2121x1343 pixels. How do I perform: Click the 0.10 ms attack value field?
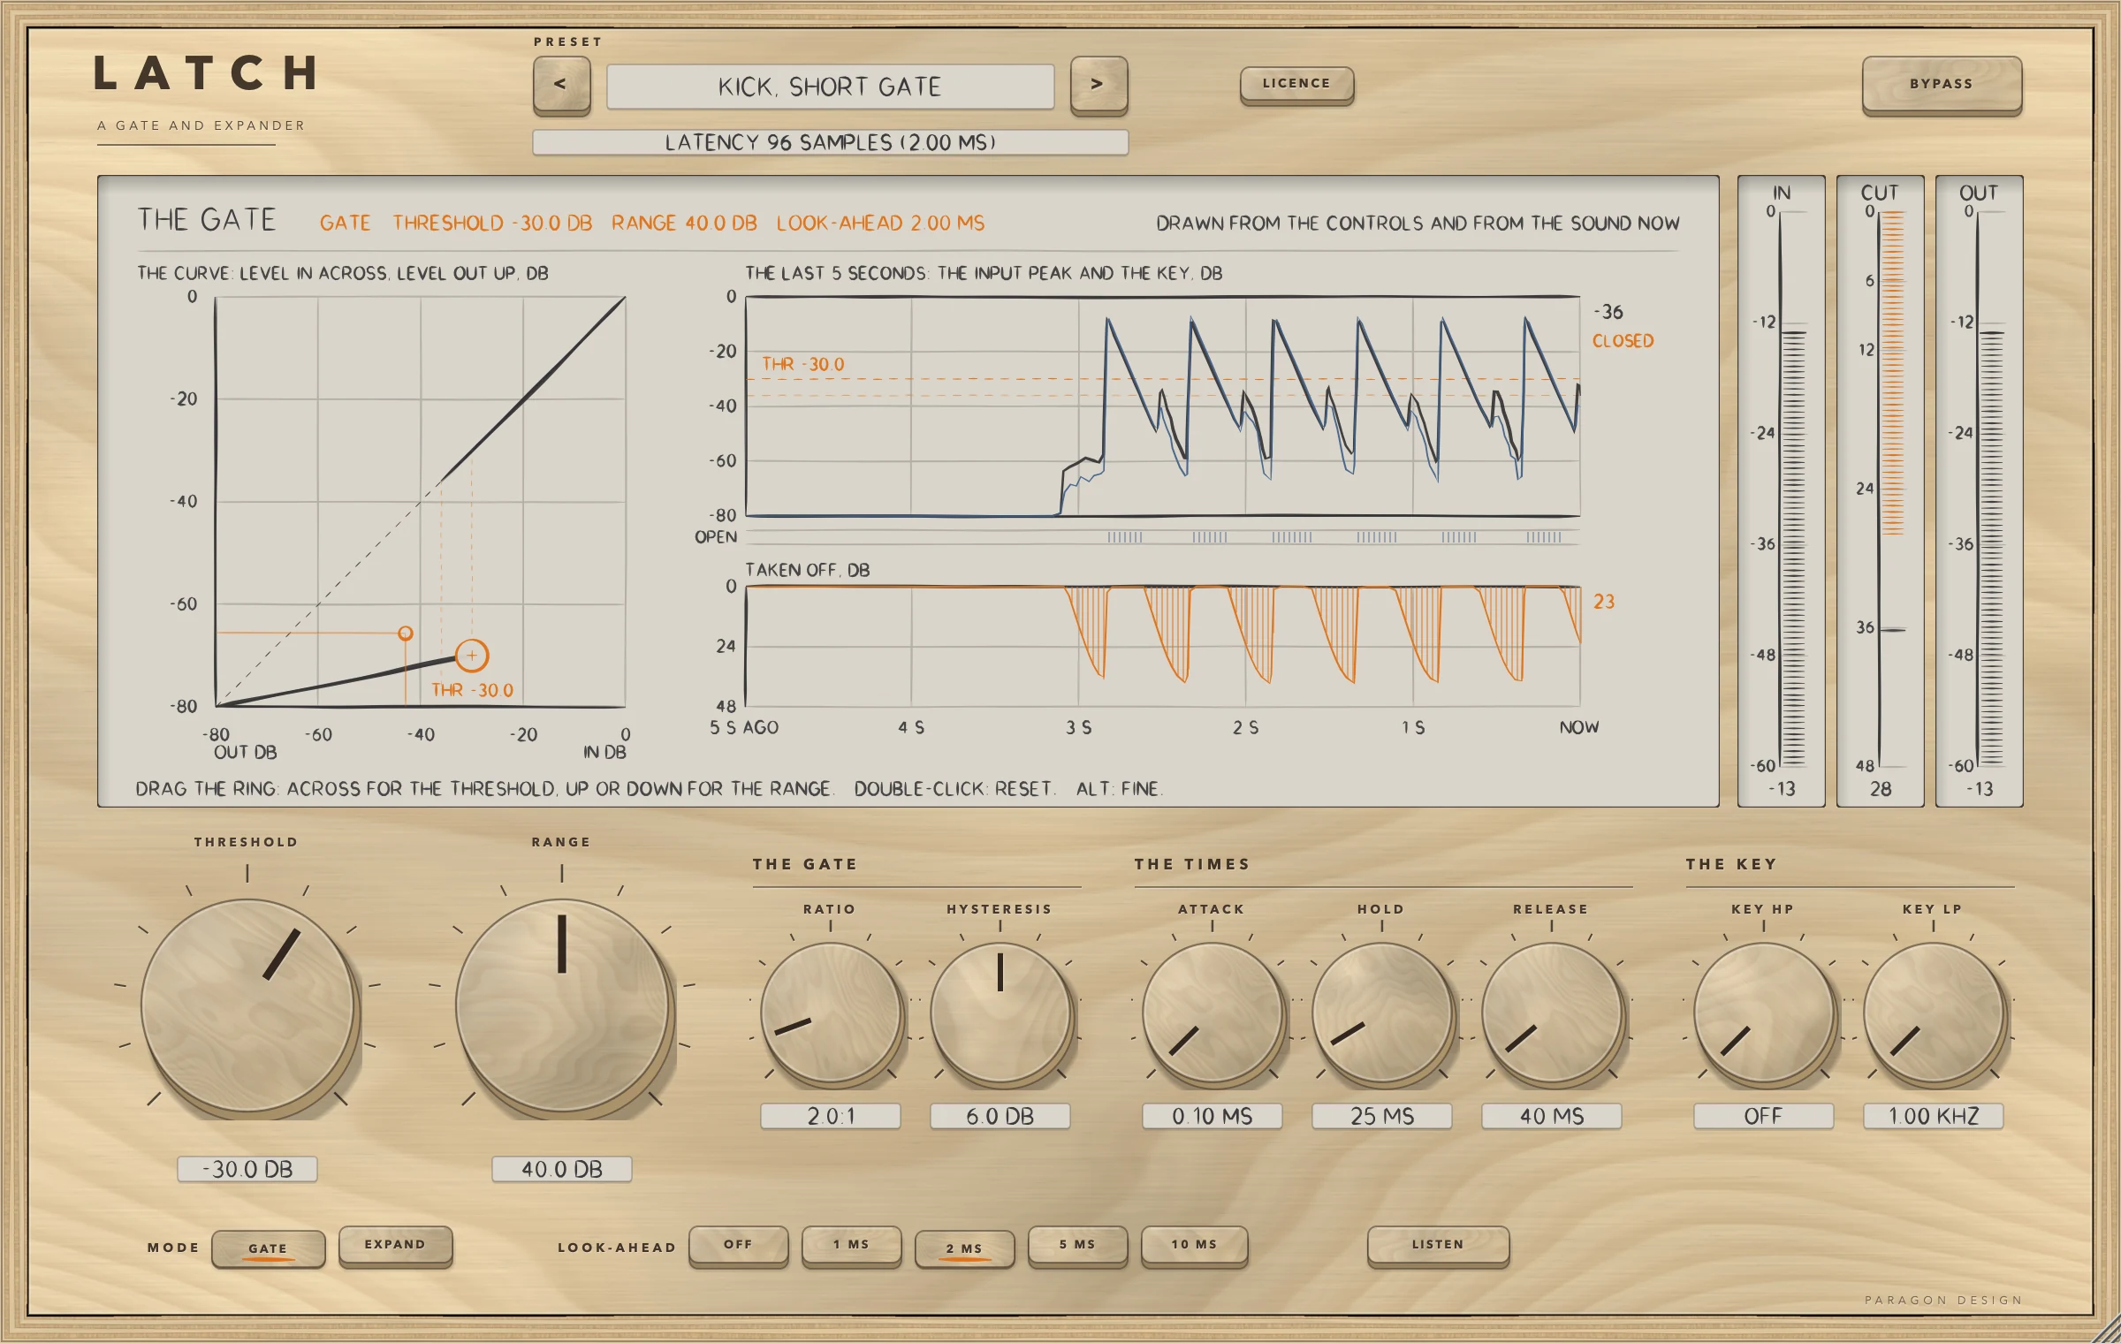coord(1213,1116)
